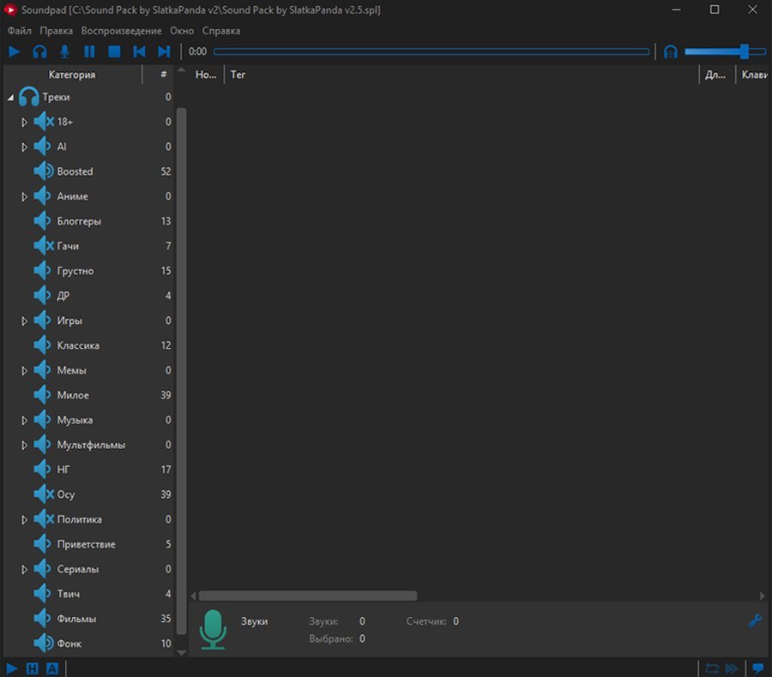Select the Грустно category
Image resolution: width=772 pixels, height=677 pixels.
pos(75,271)
